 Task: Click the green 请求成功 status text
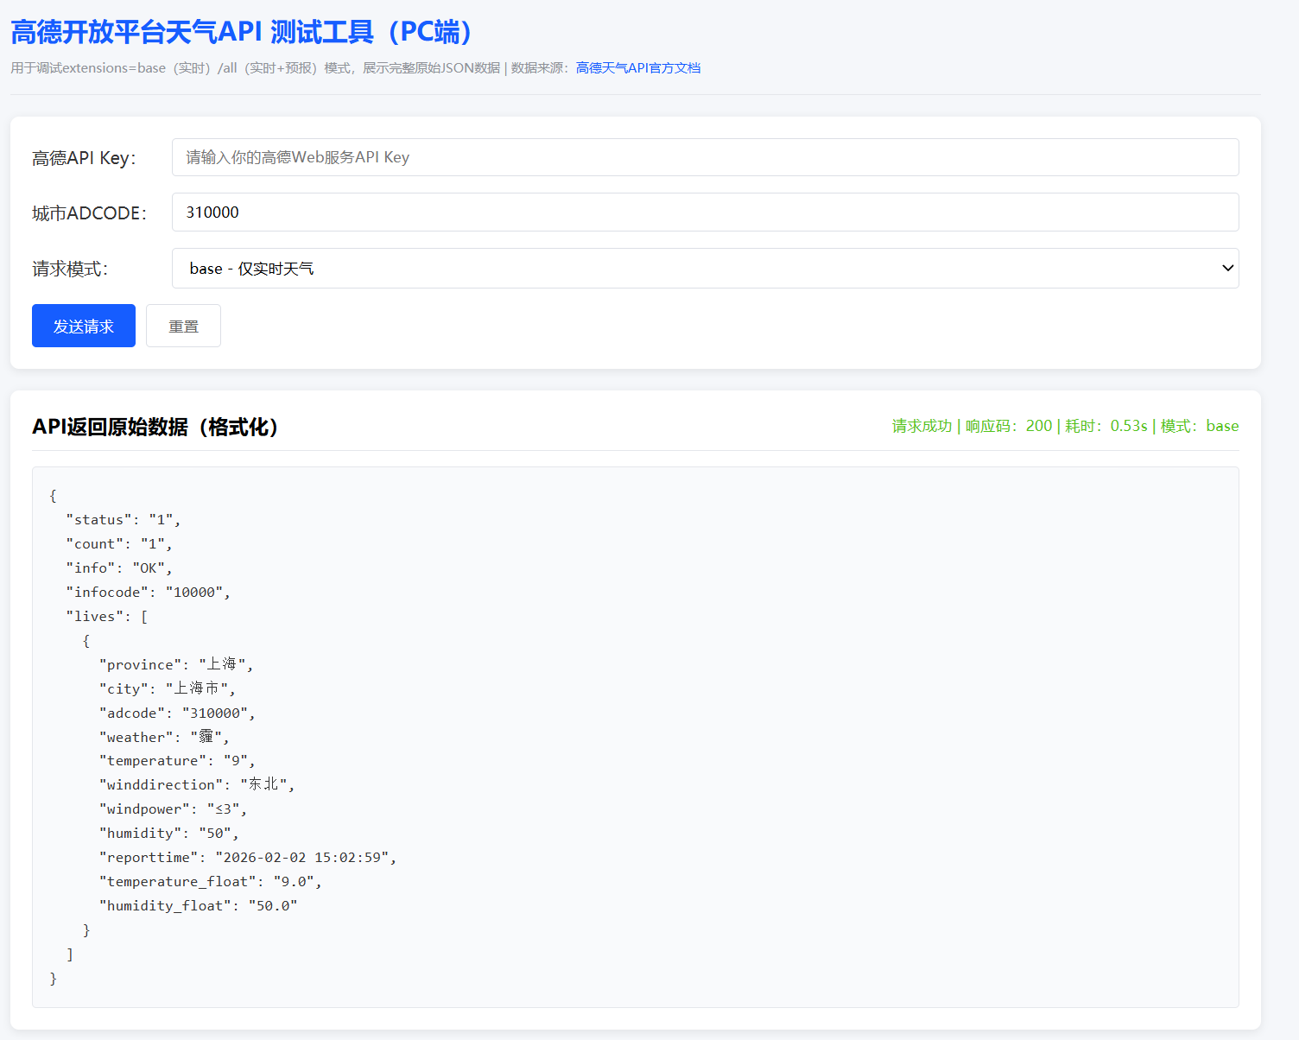tap(1065, 426)
